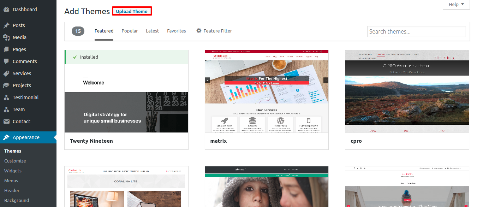Click the Contact envelope icon
The height and width of the screenshot is (207, 477).
(6, 122)
